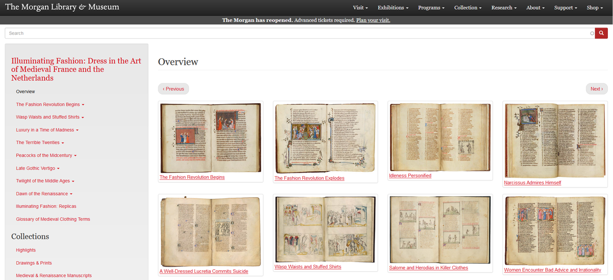This screenshot has height=280, width=613.
Task: Expand The Terrible Twenties sidebar item
Action: [x=40, y=143]
